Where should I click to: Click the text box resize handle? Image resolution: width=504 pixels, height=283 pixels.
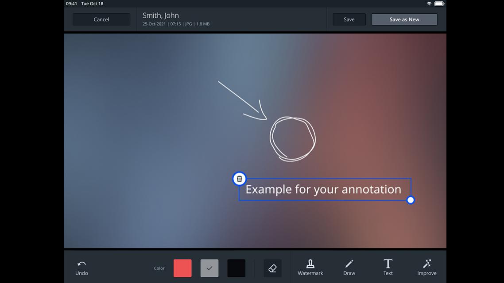point(411,200)
